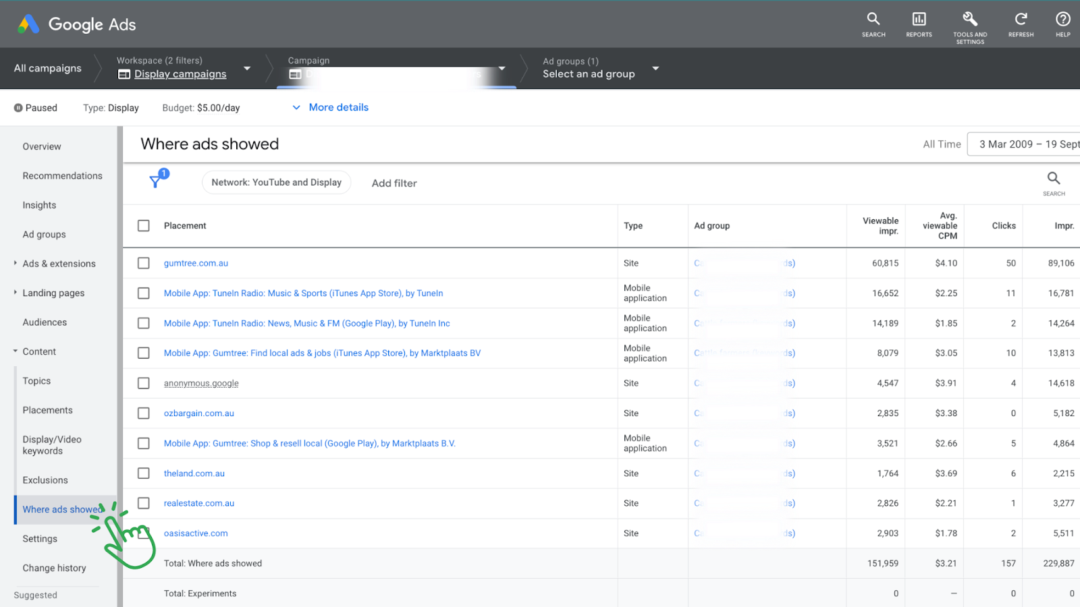This screenshot has height=607, width=1080.
Task: Click Add filter
Action: tap(394, 183)
